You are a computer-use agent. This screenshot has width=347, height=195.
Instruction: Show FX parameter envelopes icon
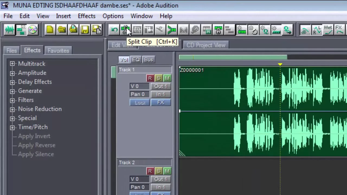339,30
